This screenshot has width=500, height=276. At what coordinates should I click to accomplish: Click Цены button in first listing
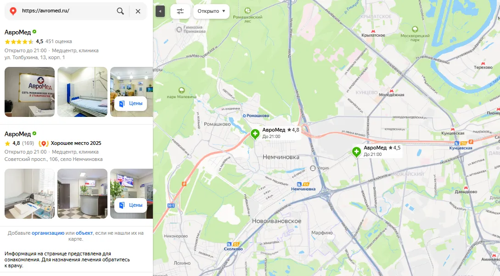tap(131, 104)
